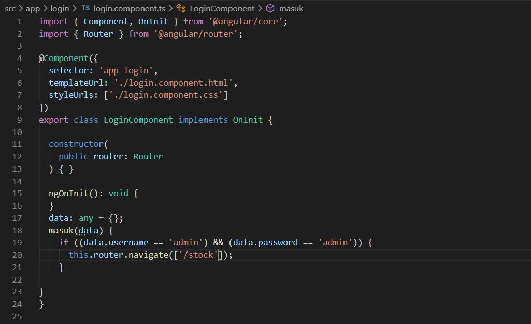Click the constructor keyword

76,144
